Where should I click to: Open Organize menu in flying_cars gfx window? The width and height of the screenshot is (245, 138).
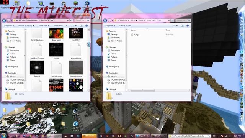pos(110,26)
